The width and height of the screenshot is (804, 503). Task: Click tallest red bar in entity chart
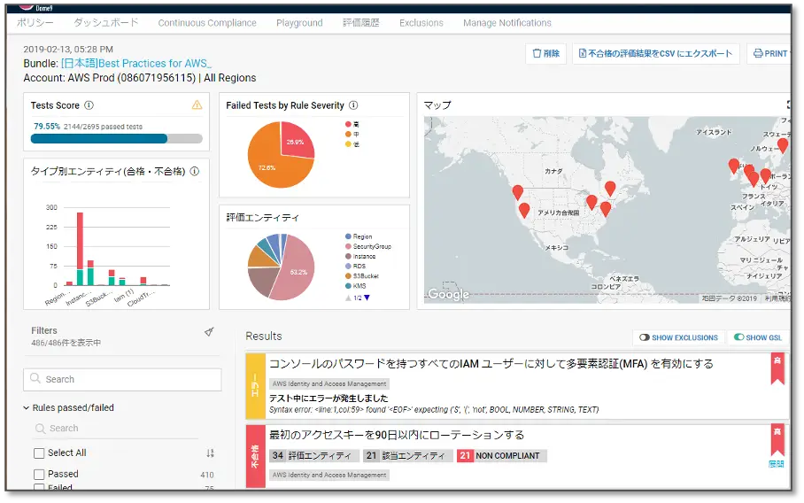click(x=80, y=240)
